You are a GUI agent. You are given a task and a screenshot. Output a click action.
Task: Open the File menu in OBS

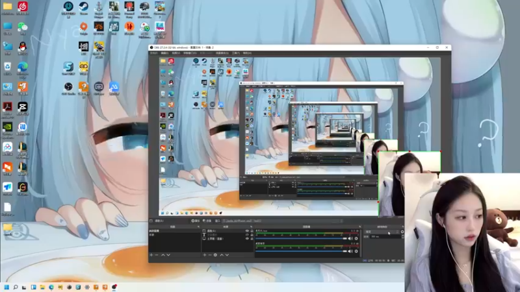click(x=154, y=53)
